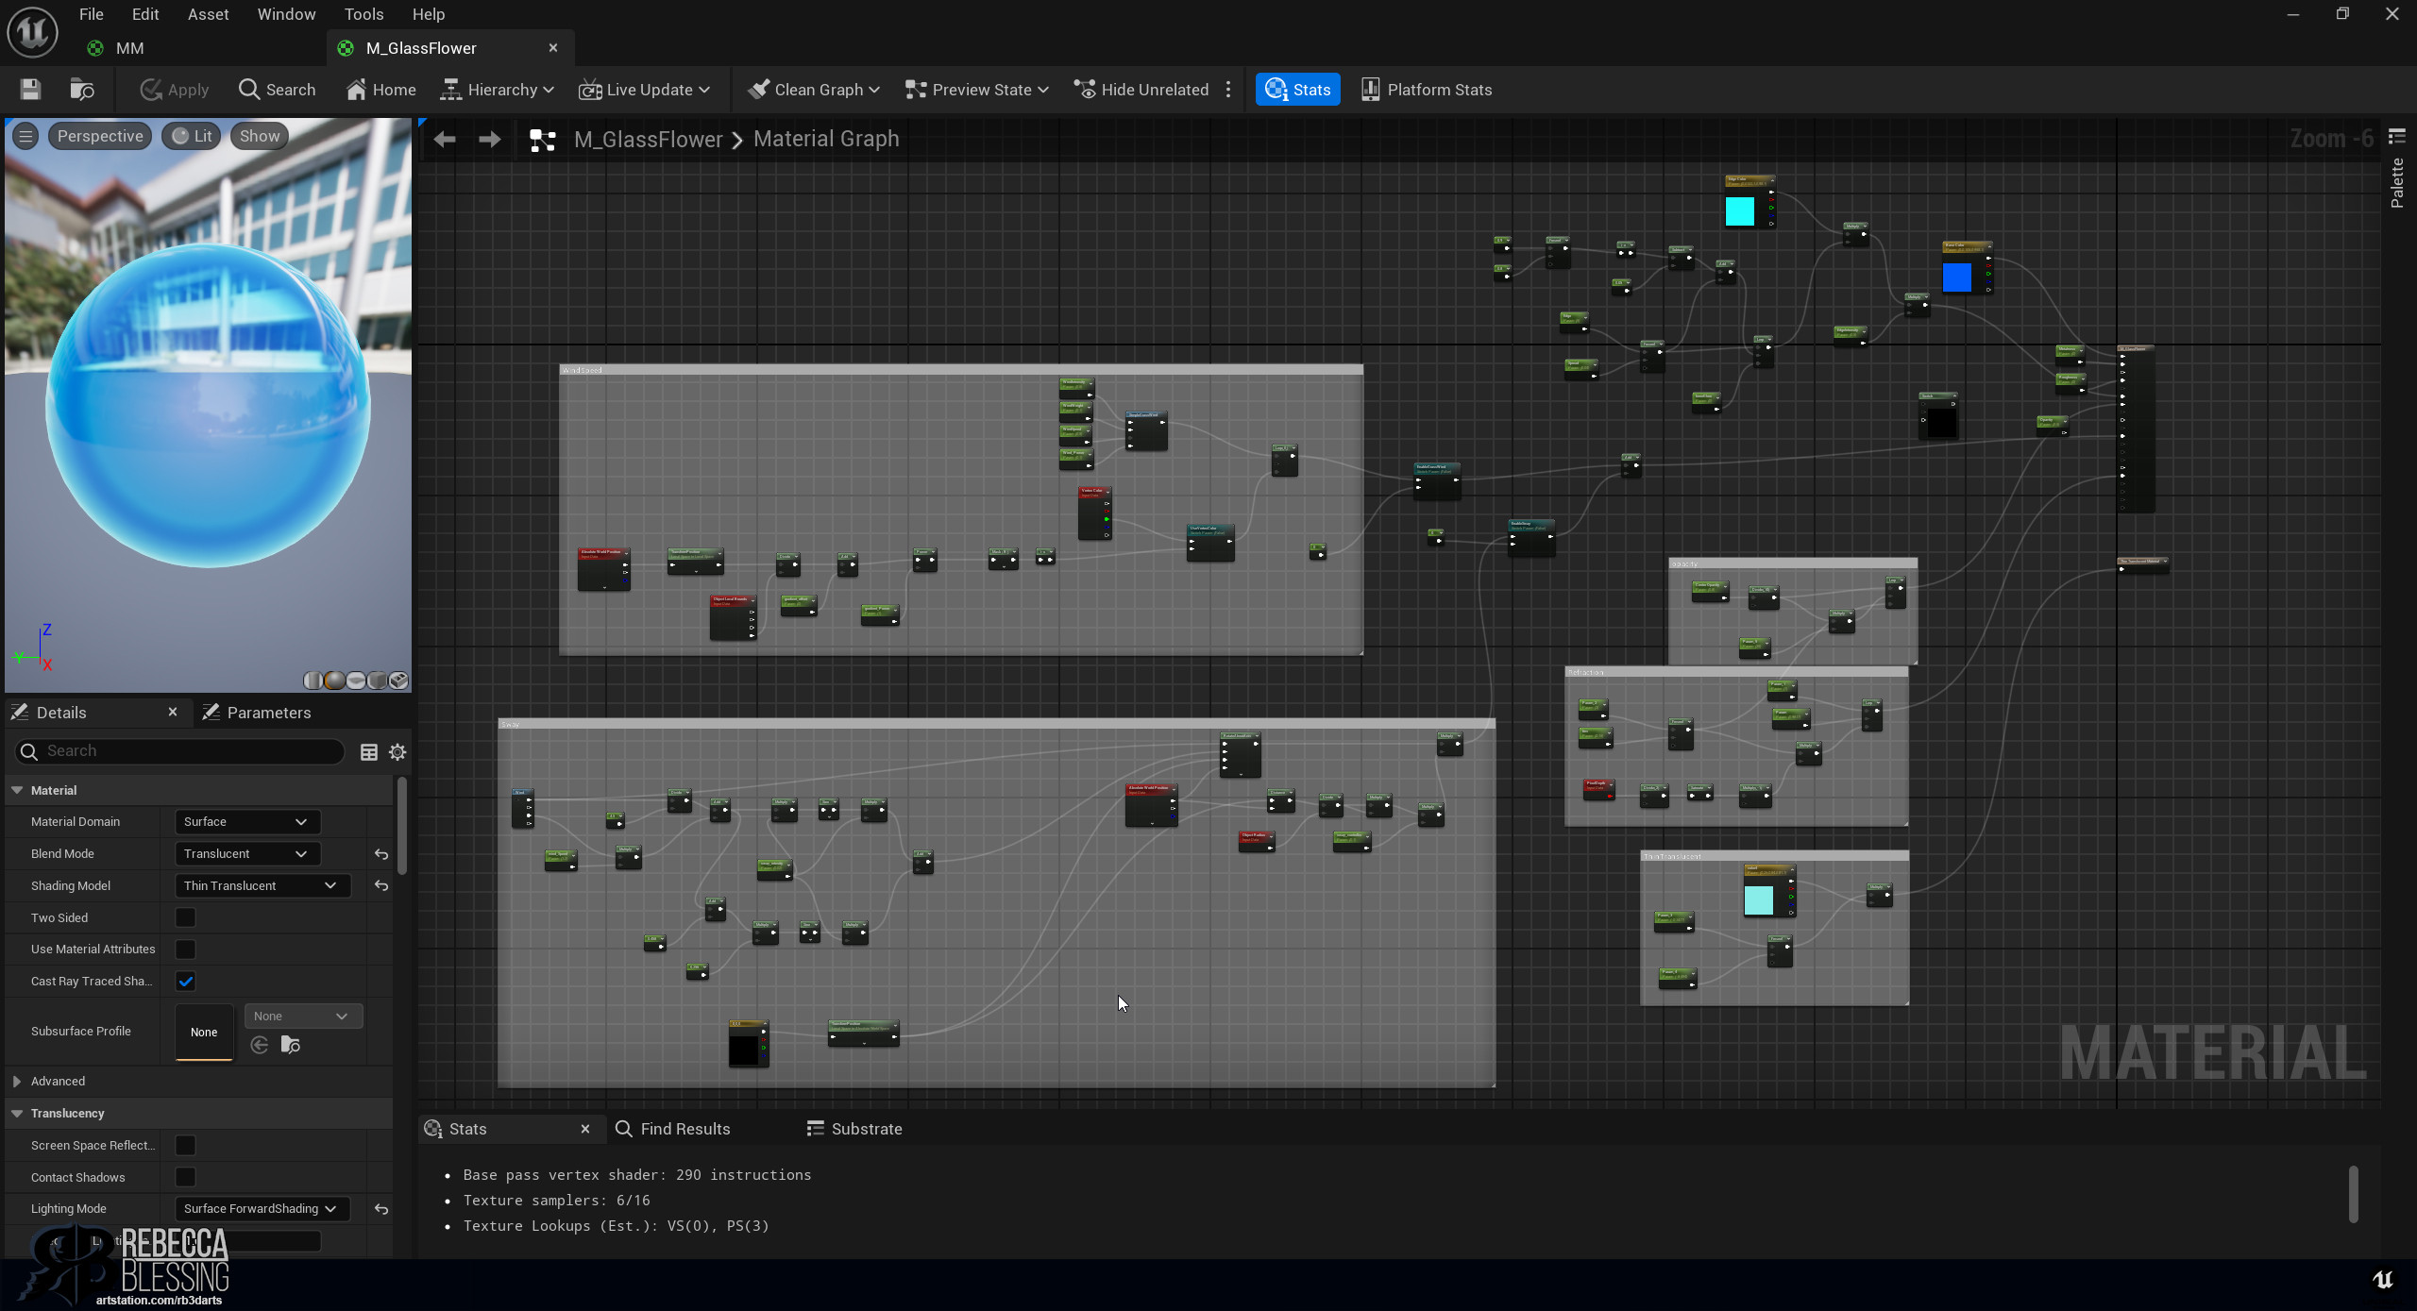Set preview mesh to cube
The height and width of the screenshot is (1311, 2417).
(x=378, y=681)
